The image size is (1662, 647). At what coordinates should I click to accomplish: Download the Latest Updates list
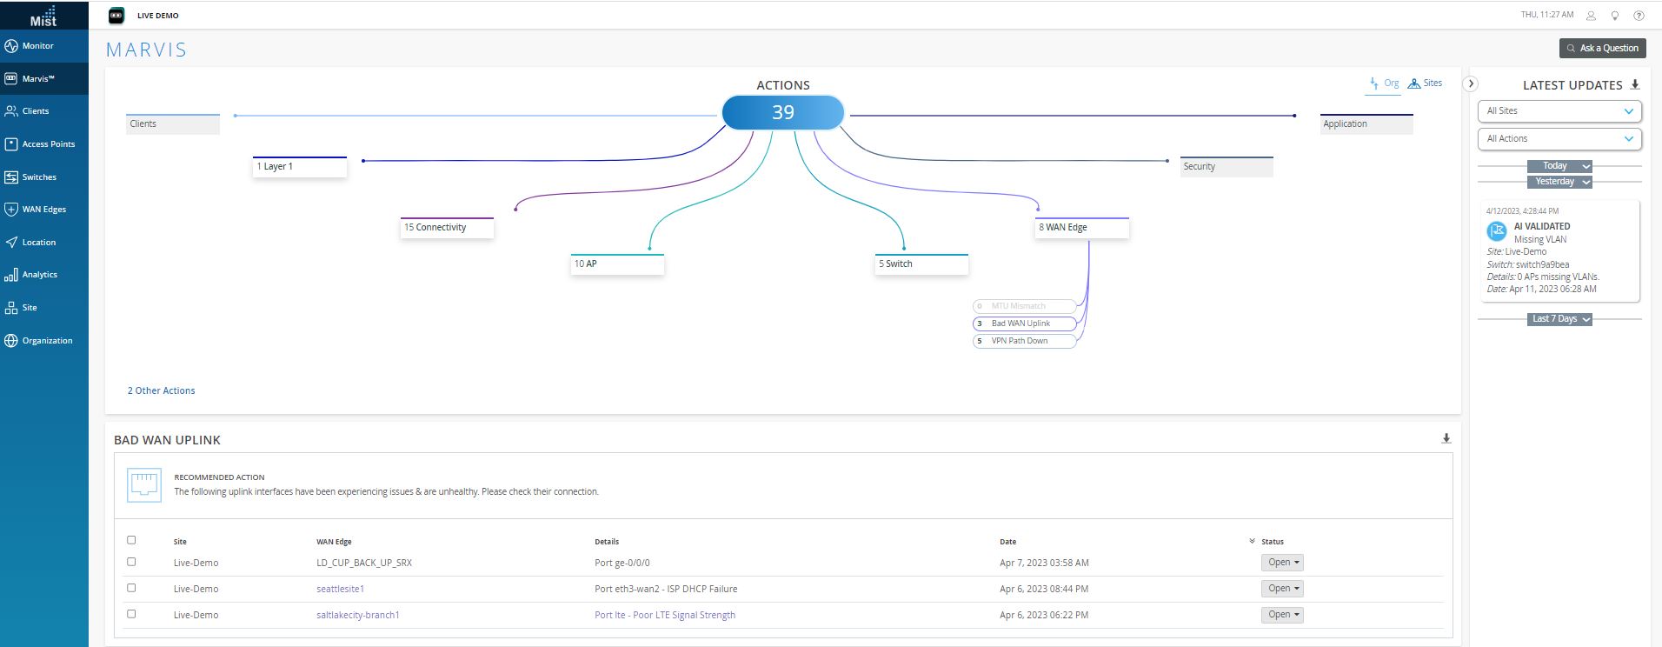(x=1634, y=84)
